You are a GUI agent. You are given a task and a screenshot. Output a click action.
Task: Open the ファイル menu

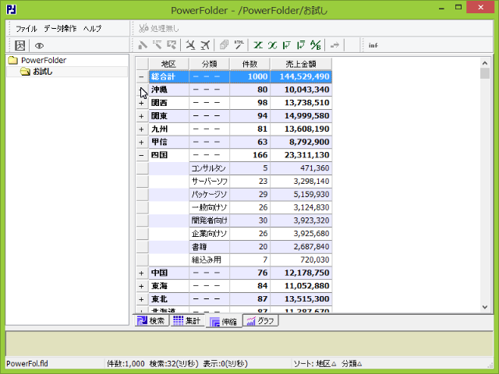coord(27,29)
